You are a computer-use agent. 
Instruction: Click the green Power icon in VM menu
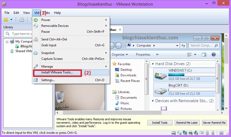(36, 20)
